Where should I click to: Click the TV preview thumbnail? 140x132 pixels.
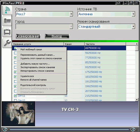tap(18, 114)
